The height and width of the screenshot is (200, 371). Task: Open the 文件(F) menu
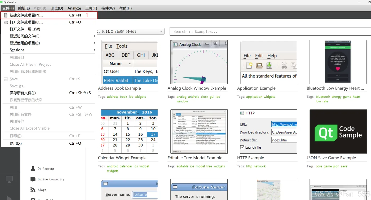click(8, 8)
